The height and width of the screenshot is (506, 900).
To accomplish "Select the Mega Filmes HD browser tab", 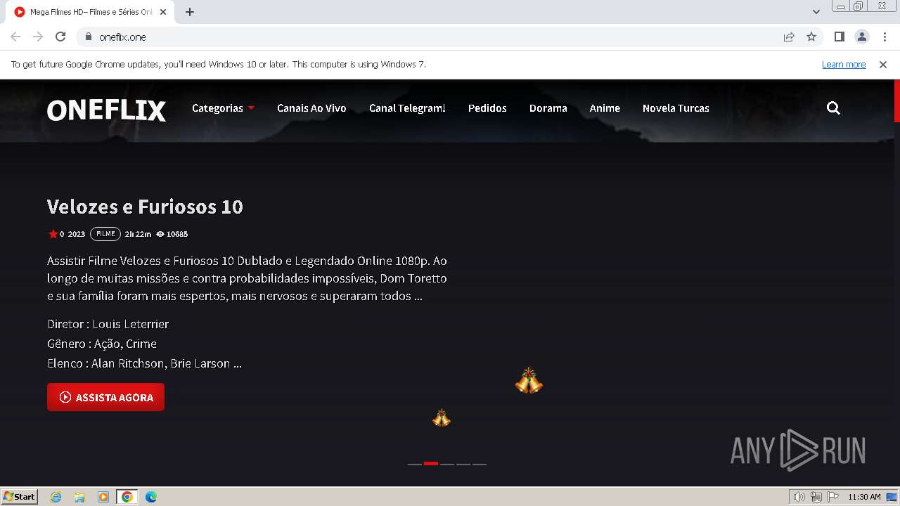I will point(91,12).
